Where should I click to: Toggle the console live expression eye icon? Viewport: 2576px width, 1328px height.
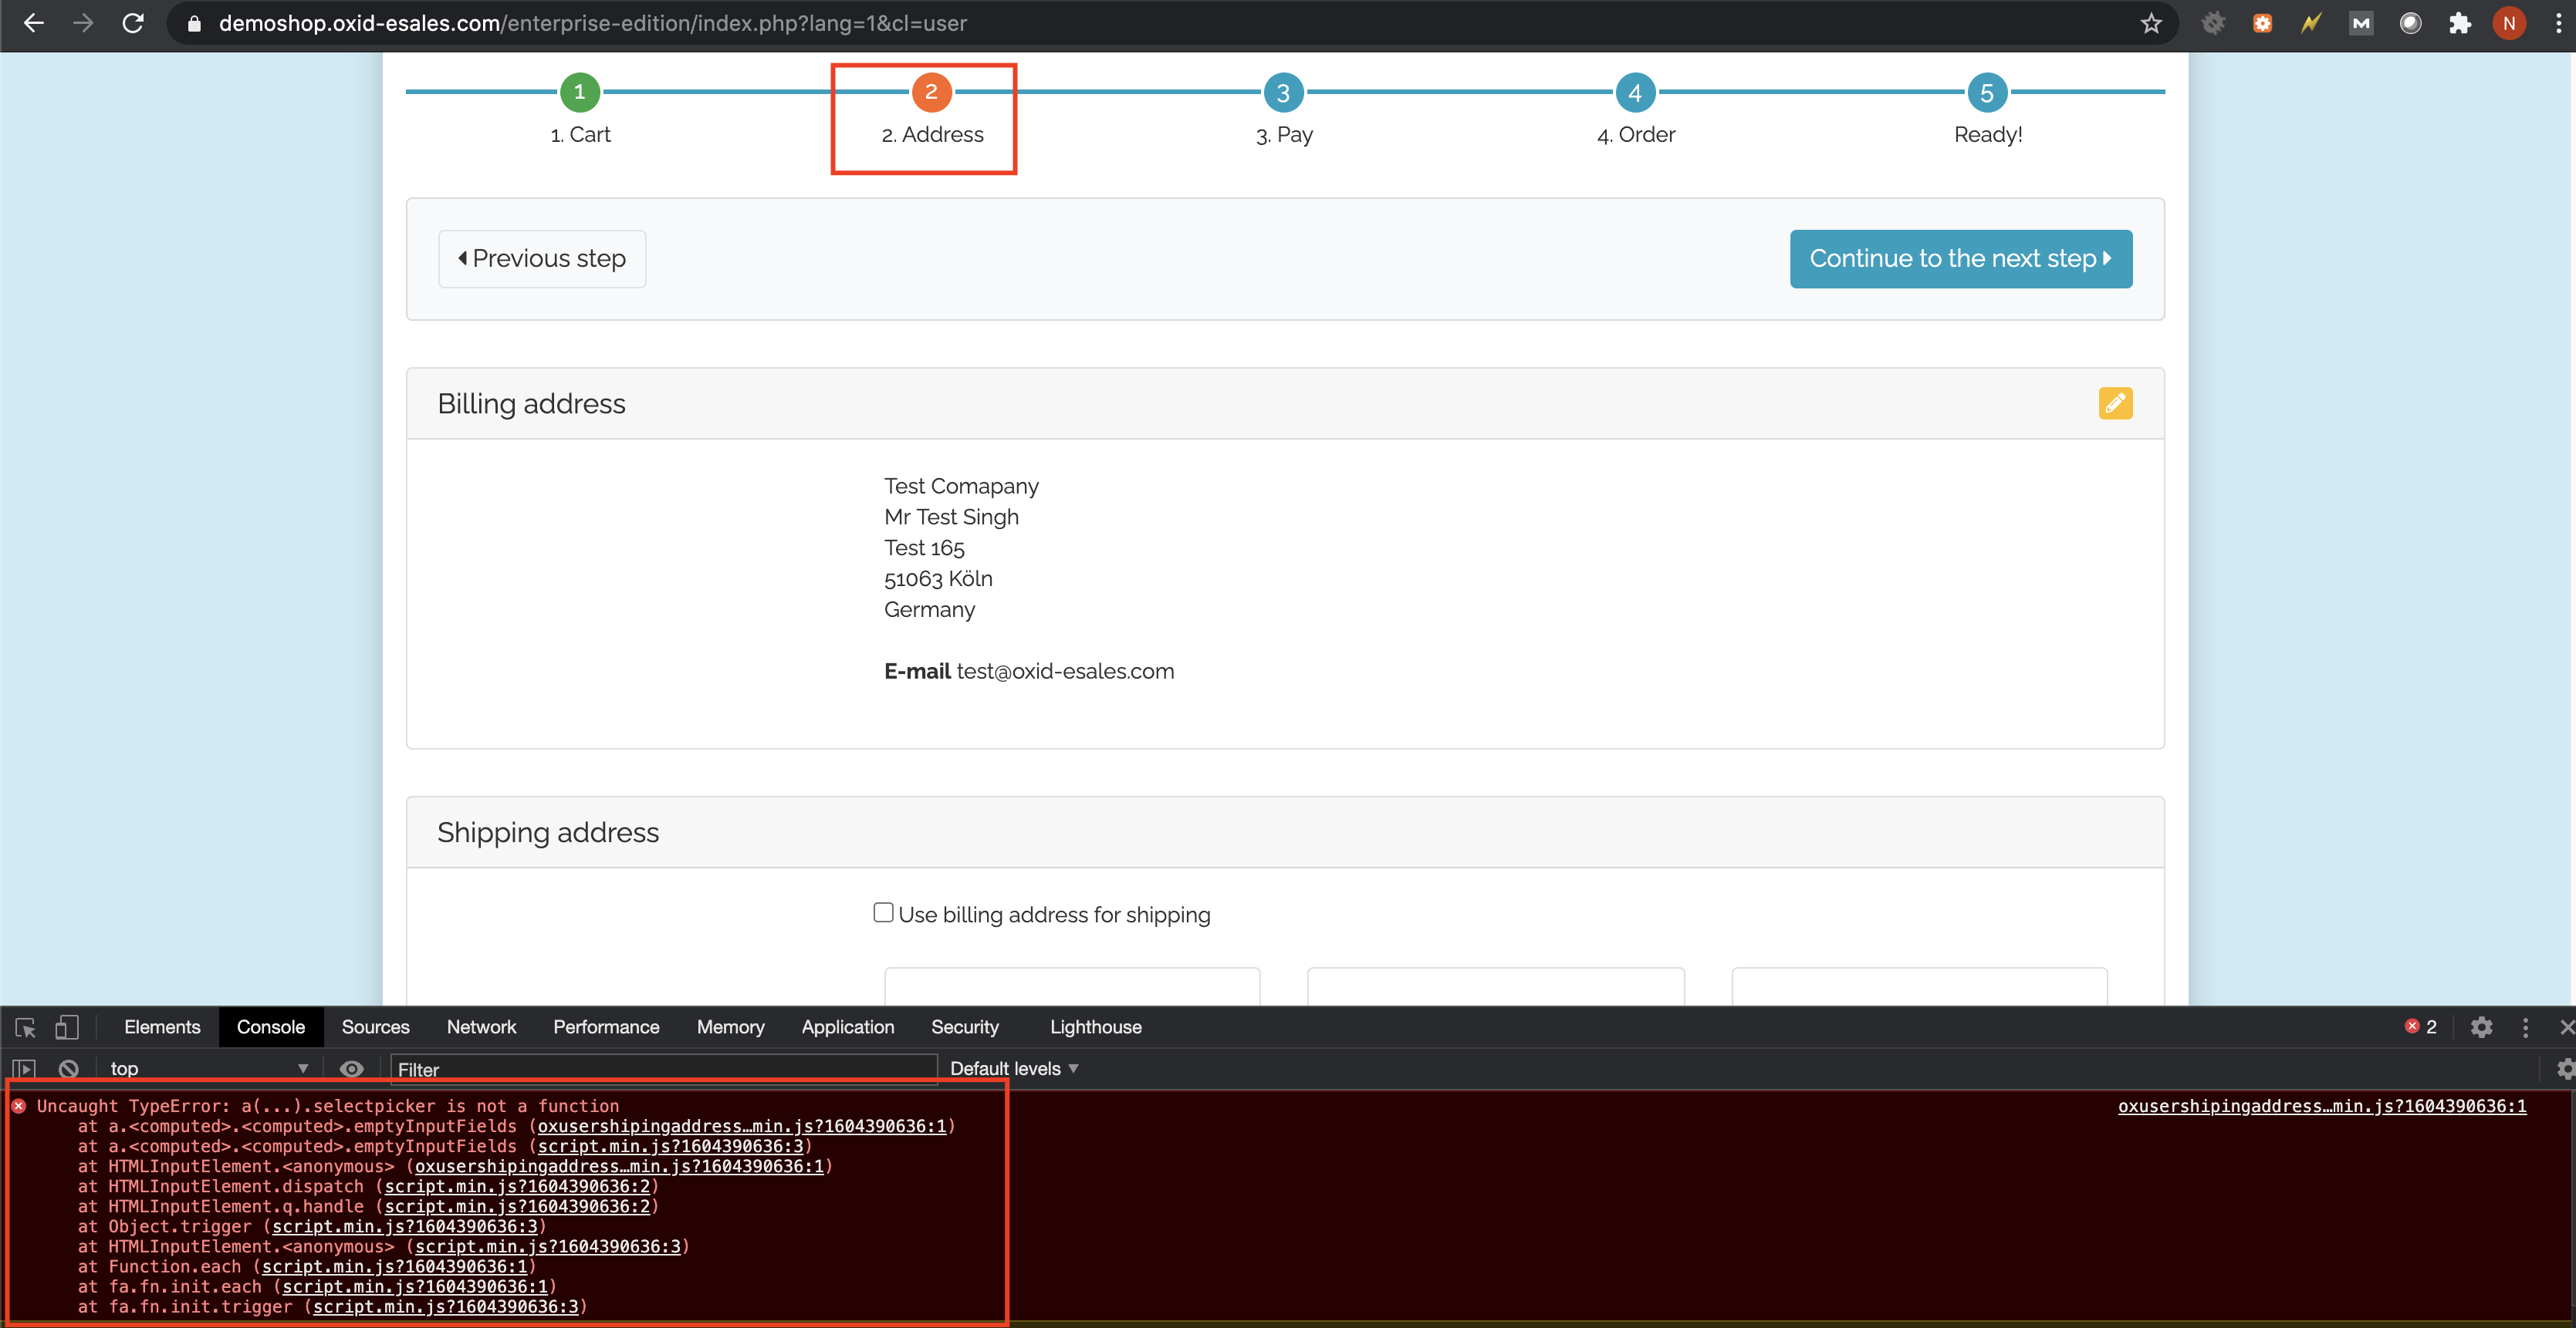click(x=351, y=1068)
